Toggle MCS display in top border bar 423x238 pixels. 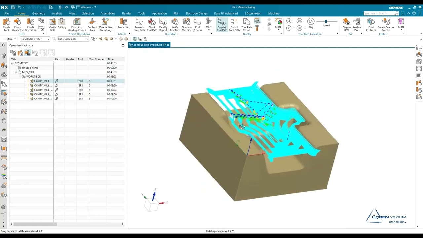[135, 39]
